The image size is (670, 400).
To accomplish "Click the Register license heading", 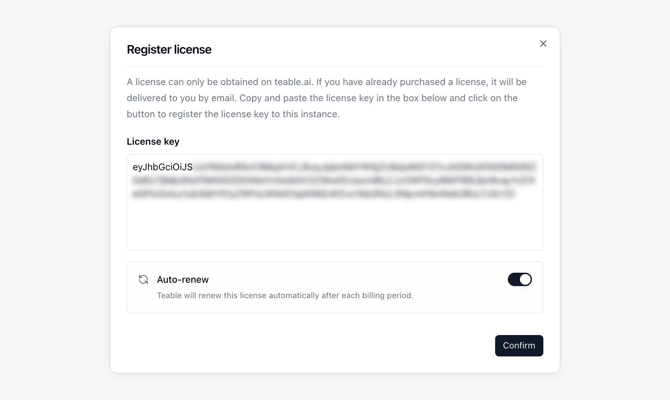I will tap(169, 49).
